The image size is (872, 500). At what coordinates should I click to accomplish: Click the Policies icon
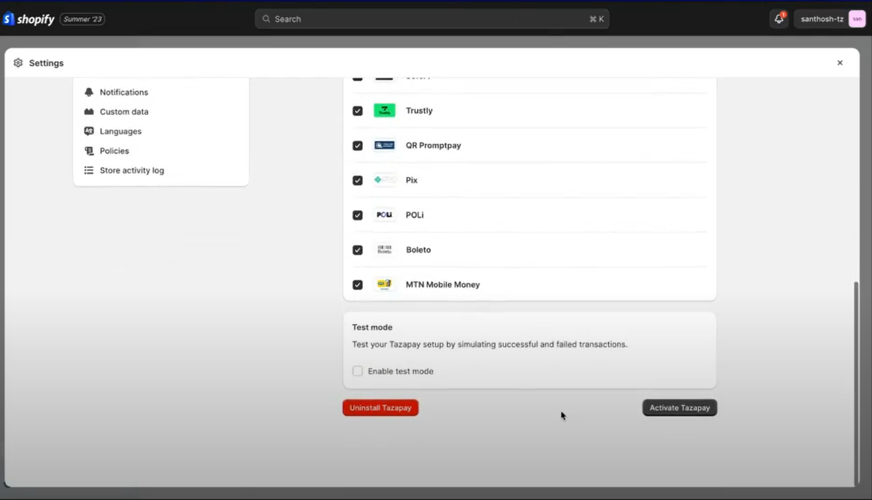(x=89, y=151)
